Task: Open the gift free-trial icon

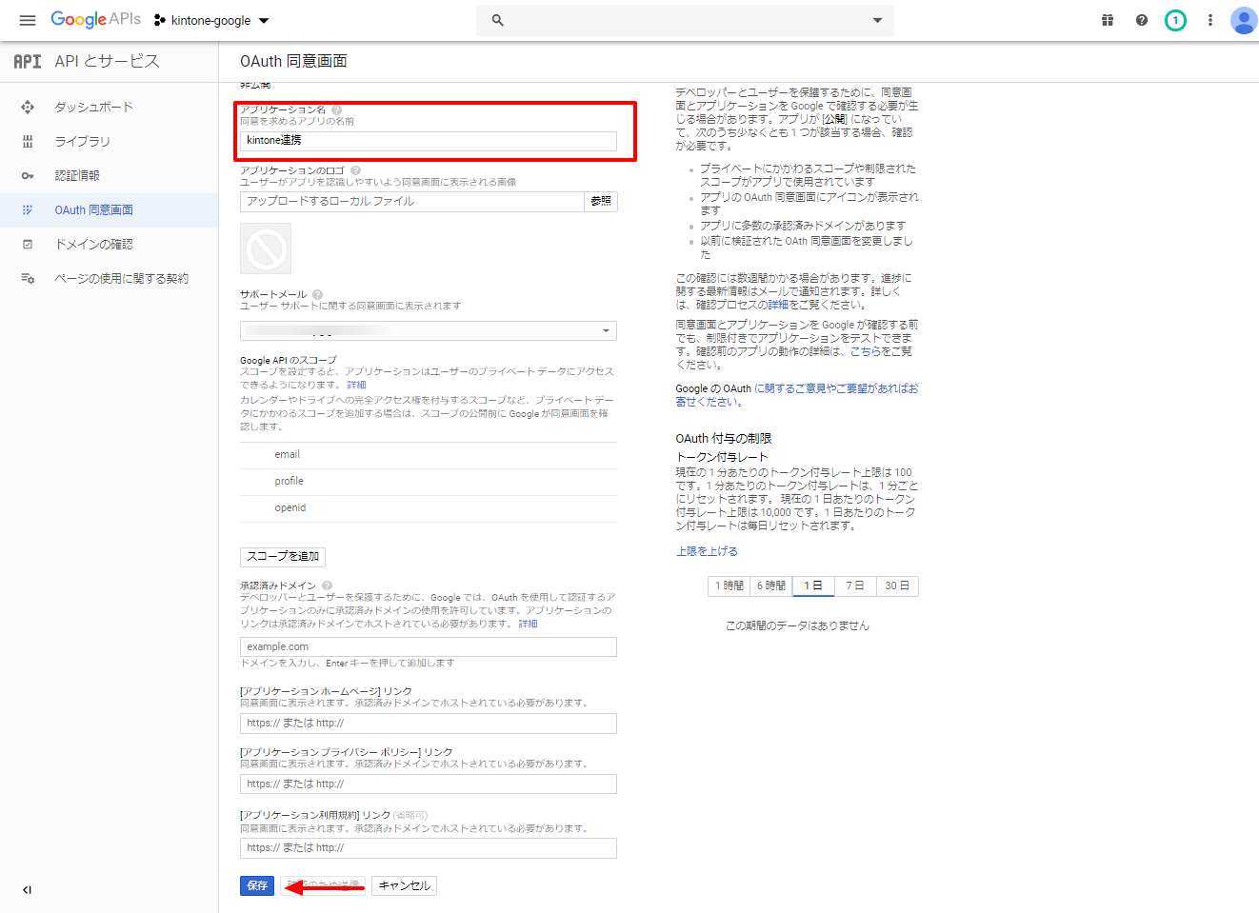Action: click(x=1108, y=20)
